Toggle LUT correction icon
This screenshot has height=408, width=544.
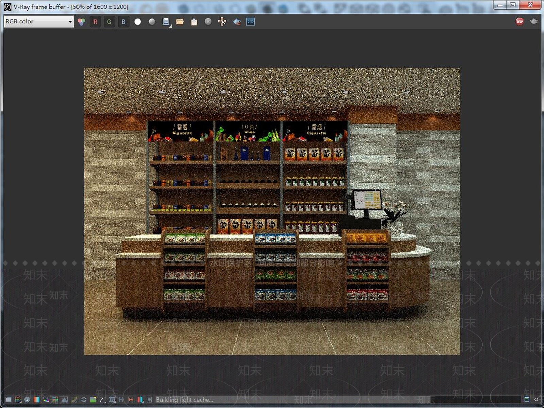[x=112, y=400]
